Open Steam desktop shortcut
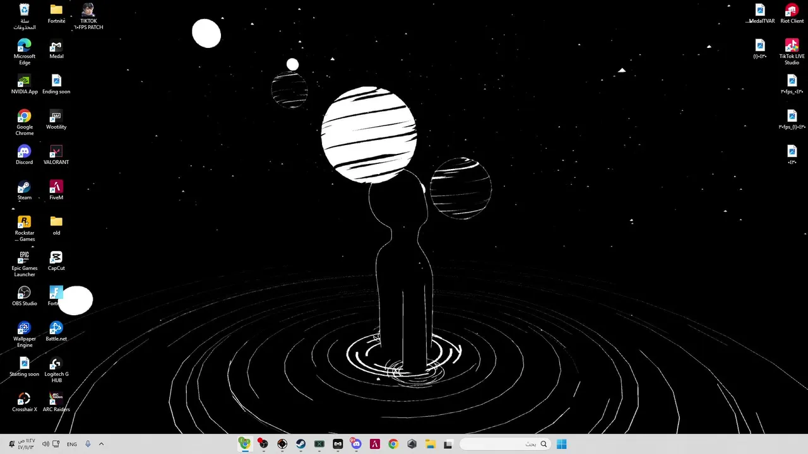 [x=24, y=190]
